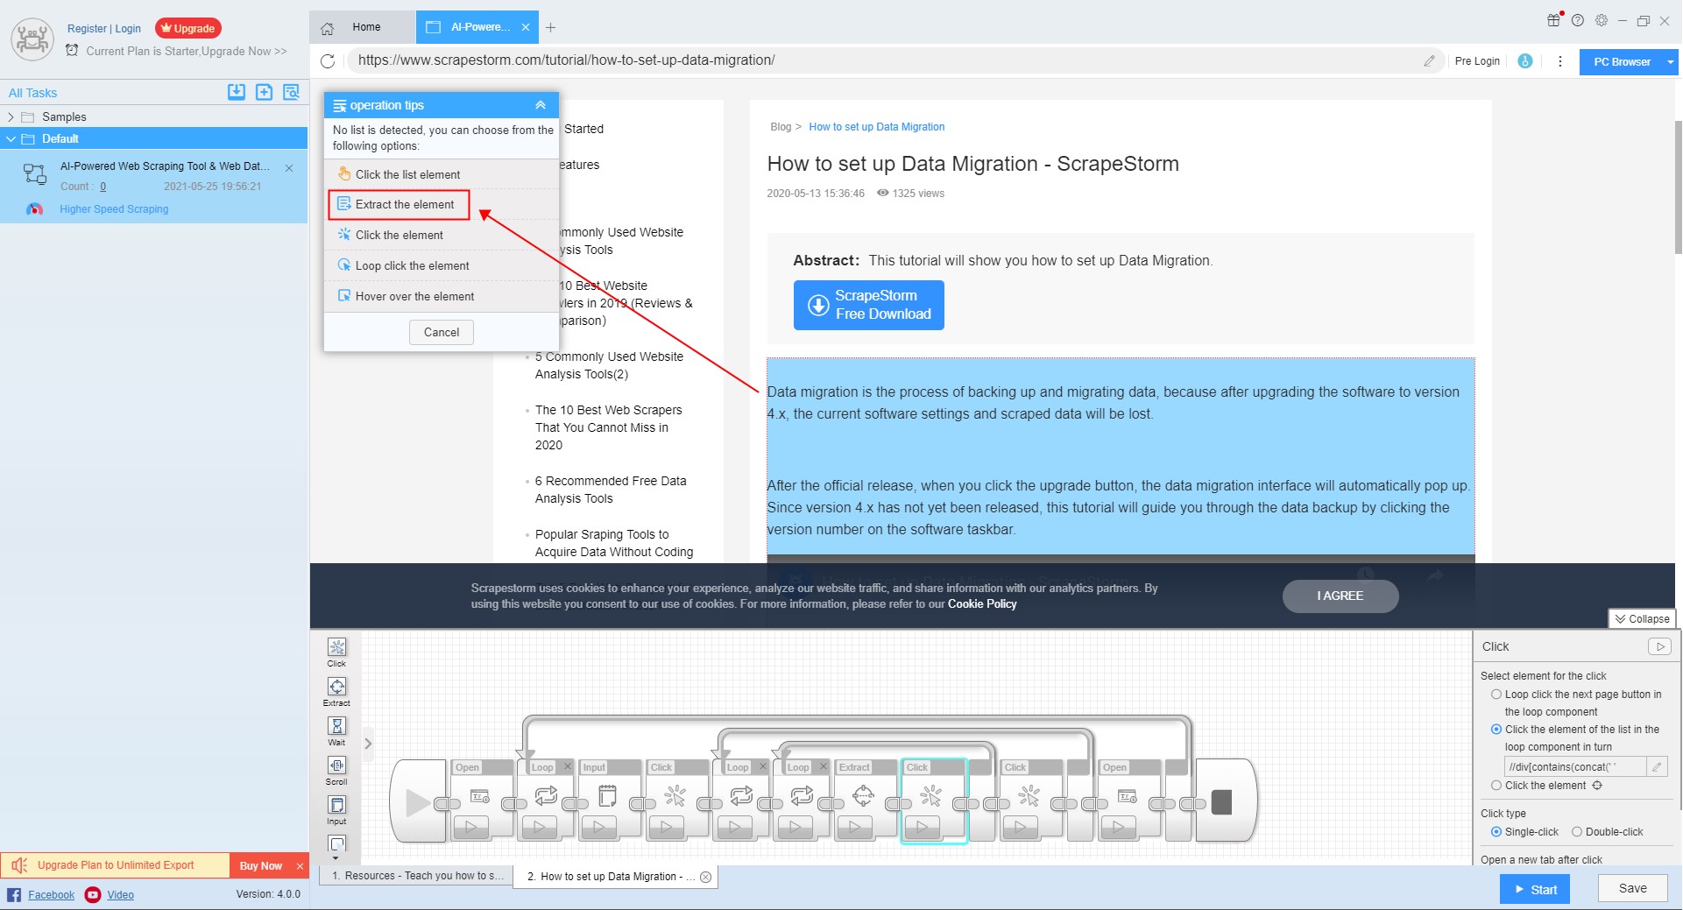Select Double-click click type radio
Screen dimensions: 1683x910
click(1577, 832)
